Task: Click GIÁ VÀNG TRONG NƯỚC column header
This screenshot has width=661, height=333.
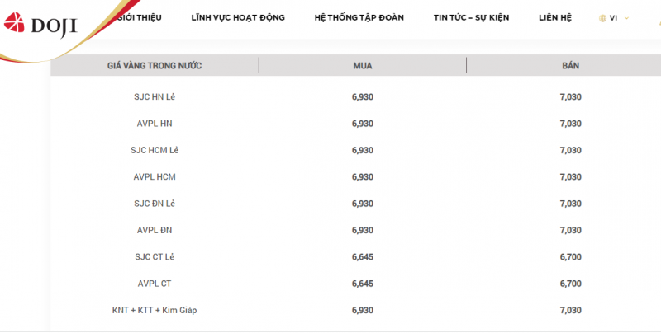Action: pos(155,65)
